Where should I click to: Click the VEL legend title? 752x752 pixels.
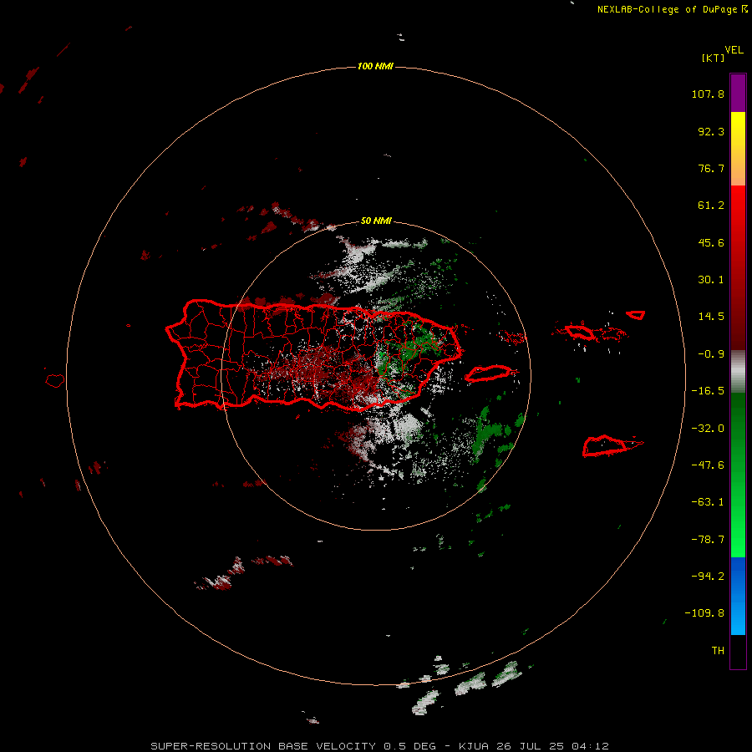click(x=734, y=50)
